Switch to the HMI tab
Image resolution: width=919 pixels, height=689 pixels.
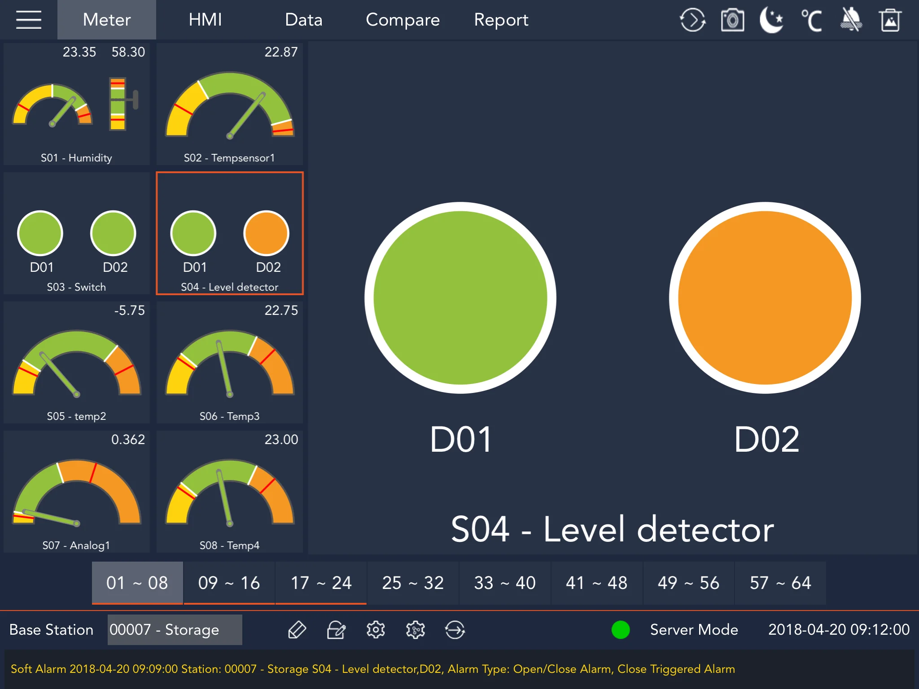[205, 20]
